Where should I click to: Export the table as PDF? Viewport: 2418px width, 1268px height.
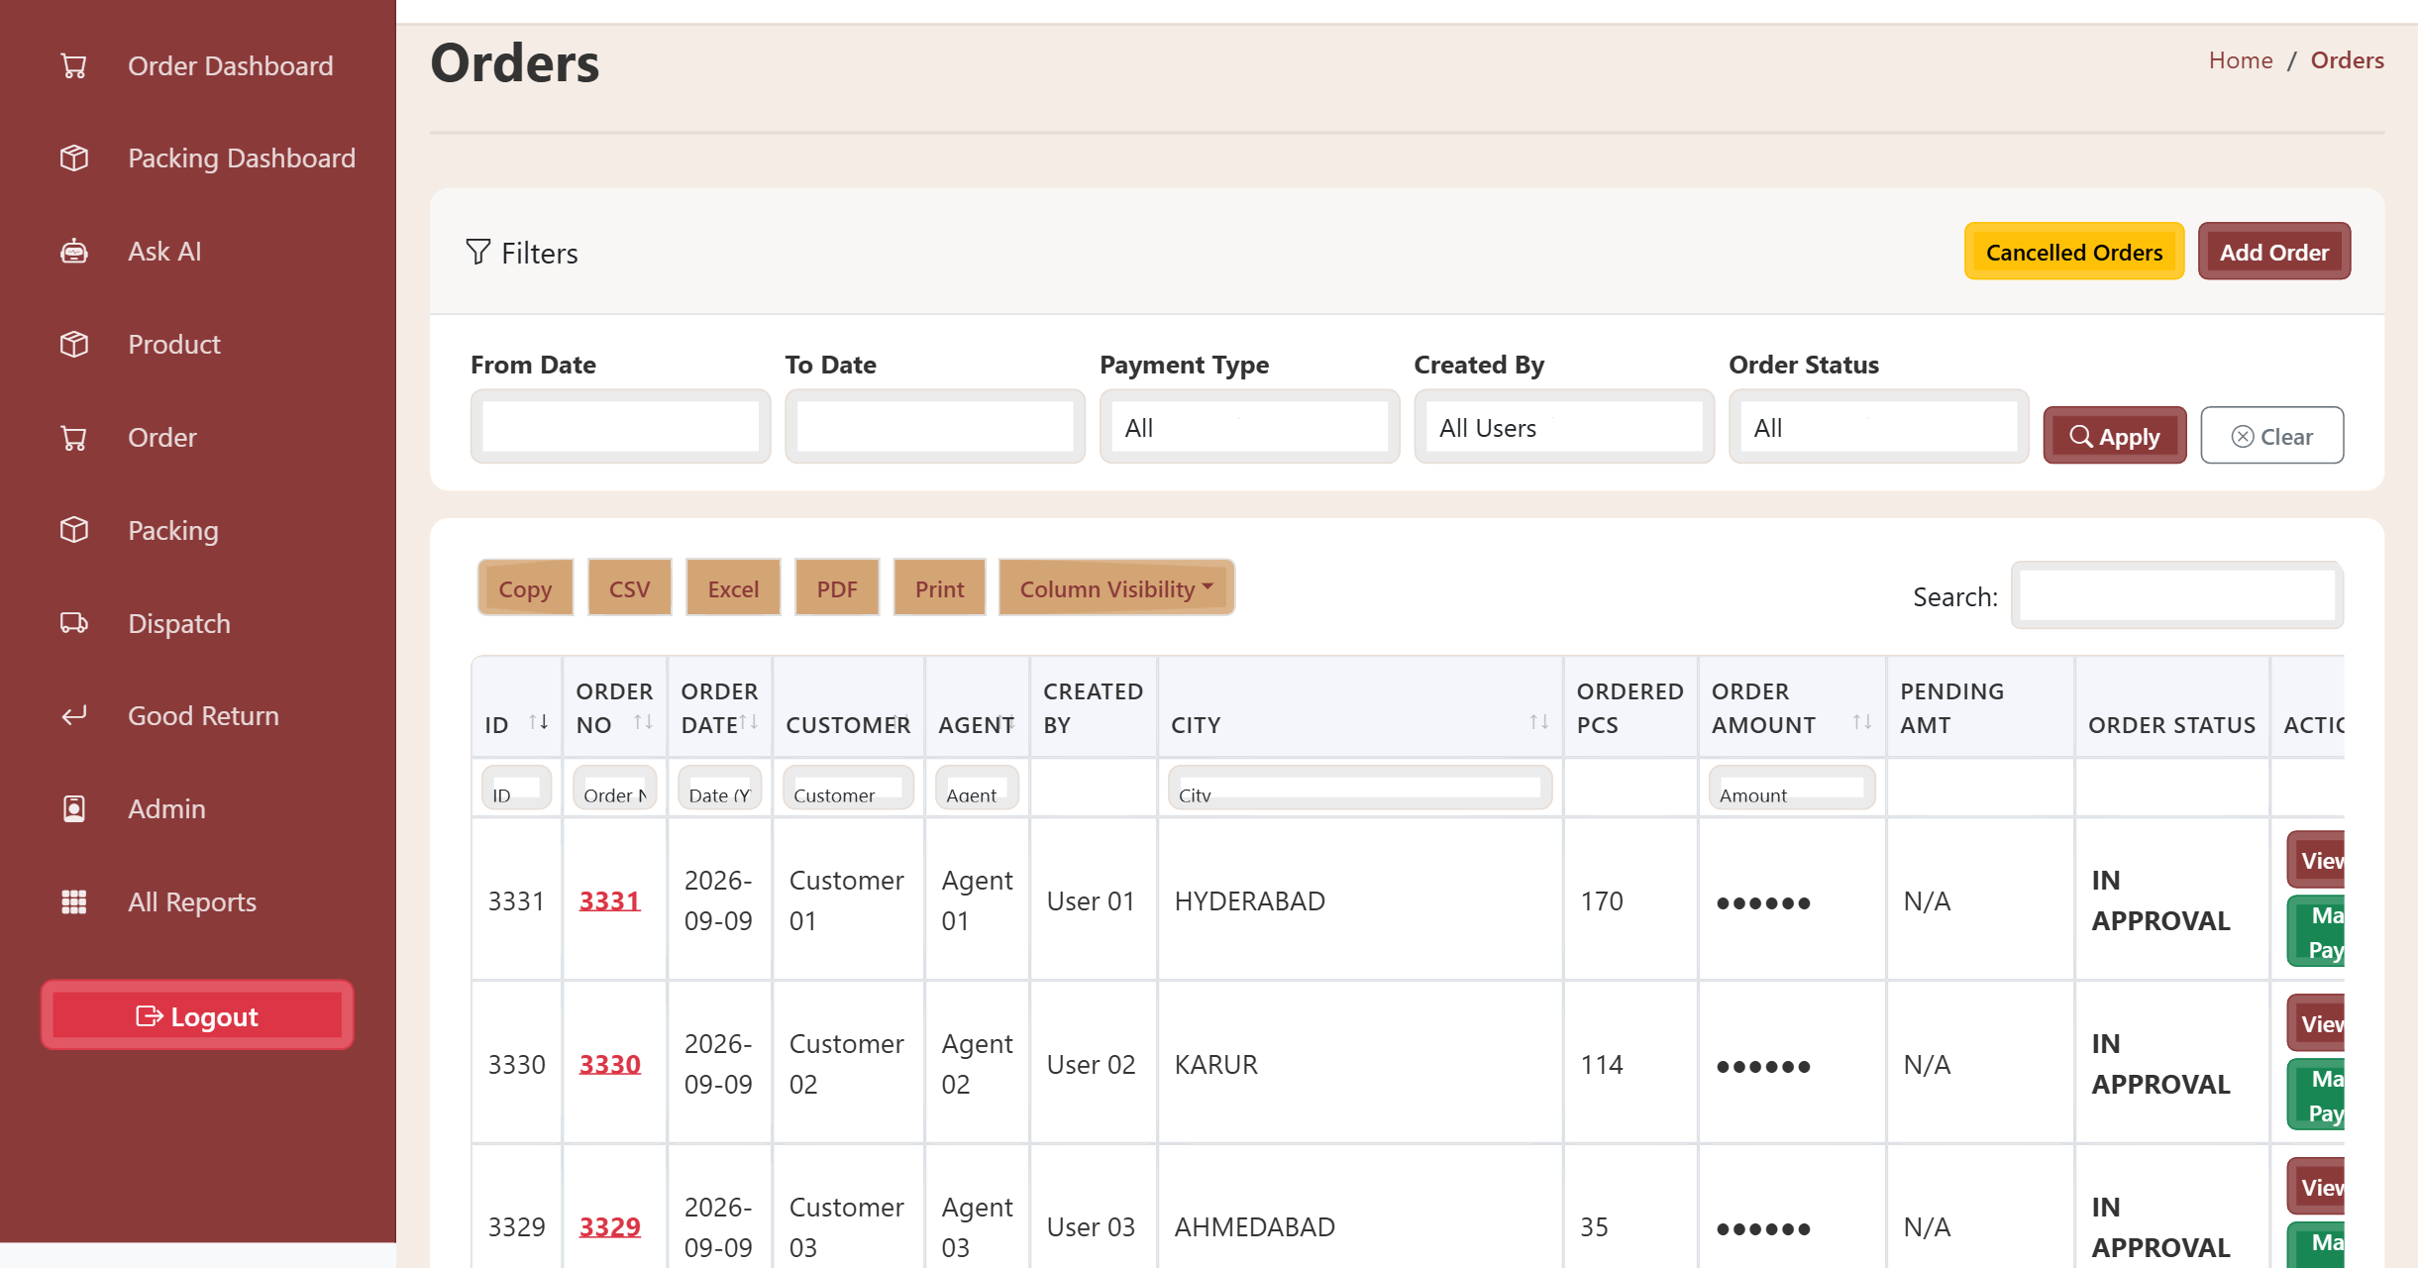pyautogui.click(x=837, y=588)
